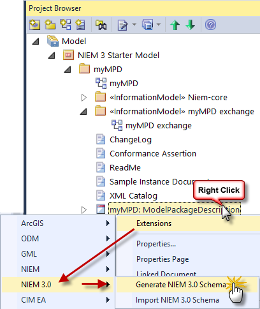
Task: Click the green Move Down arrow
Action: (x=191, y=25)
